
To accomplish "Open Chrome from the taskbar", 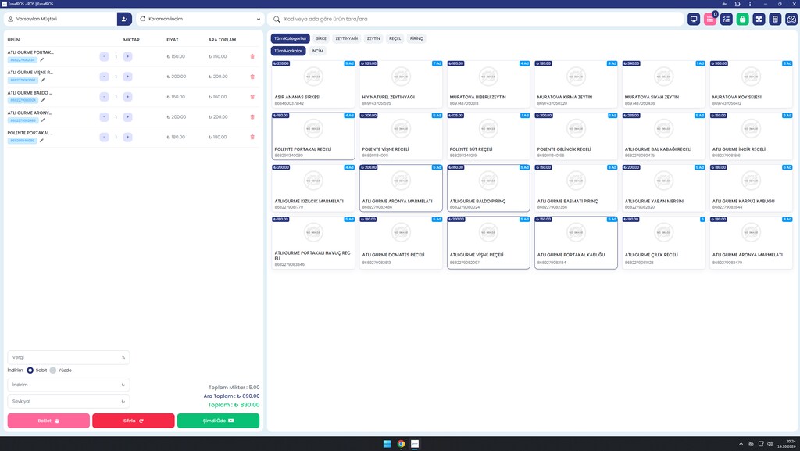I will tap(401, 444).
